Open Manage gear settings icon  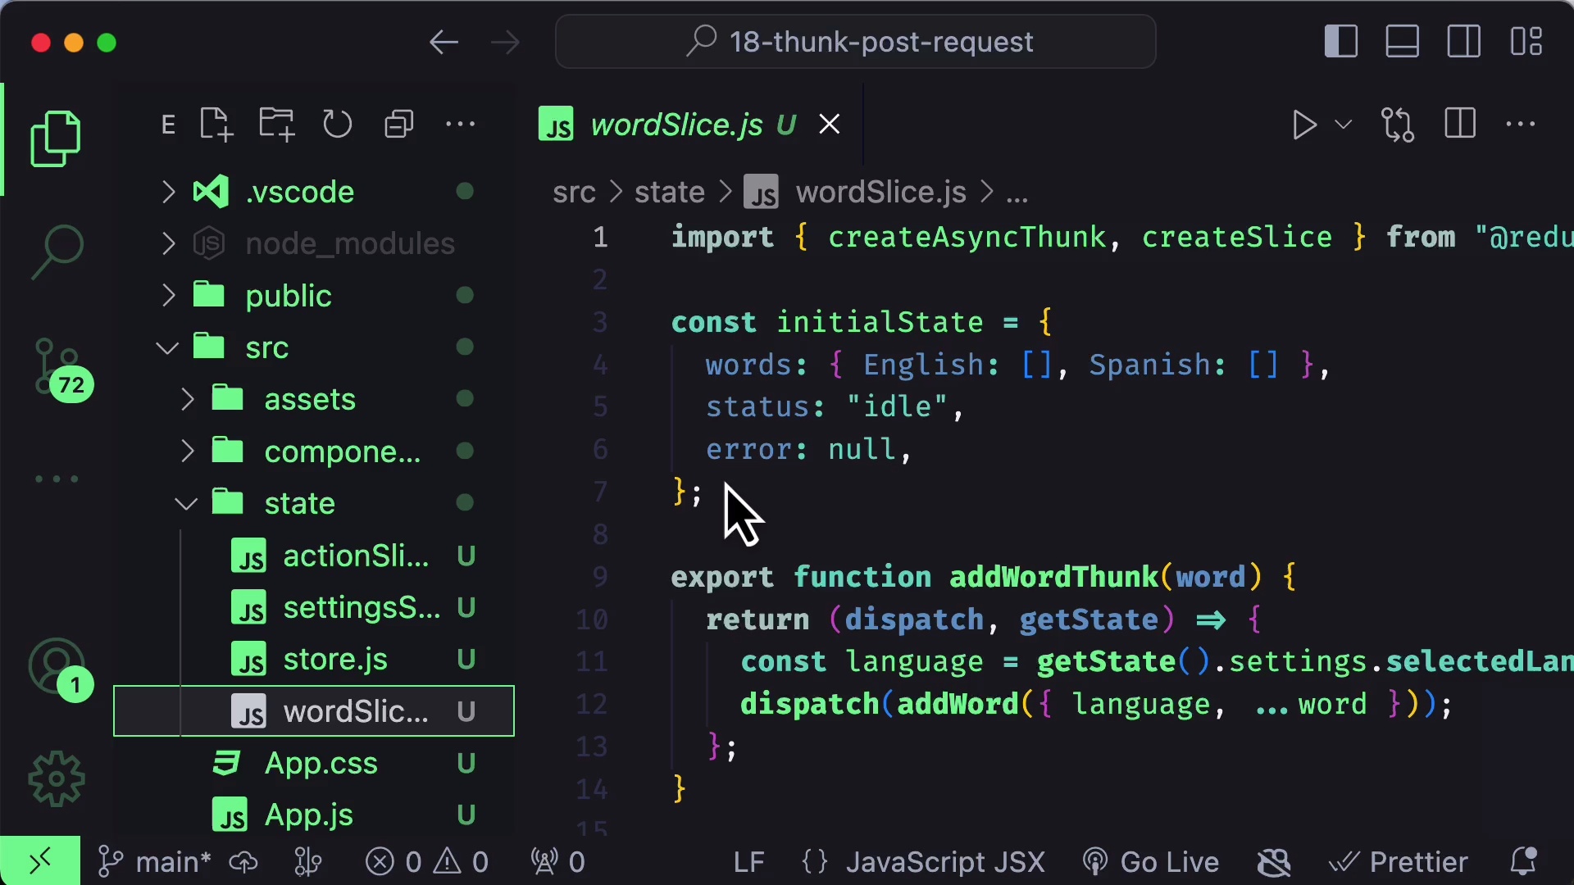click(56, 779)
